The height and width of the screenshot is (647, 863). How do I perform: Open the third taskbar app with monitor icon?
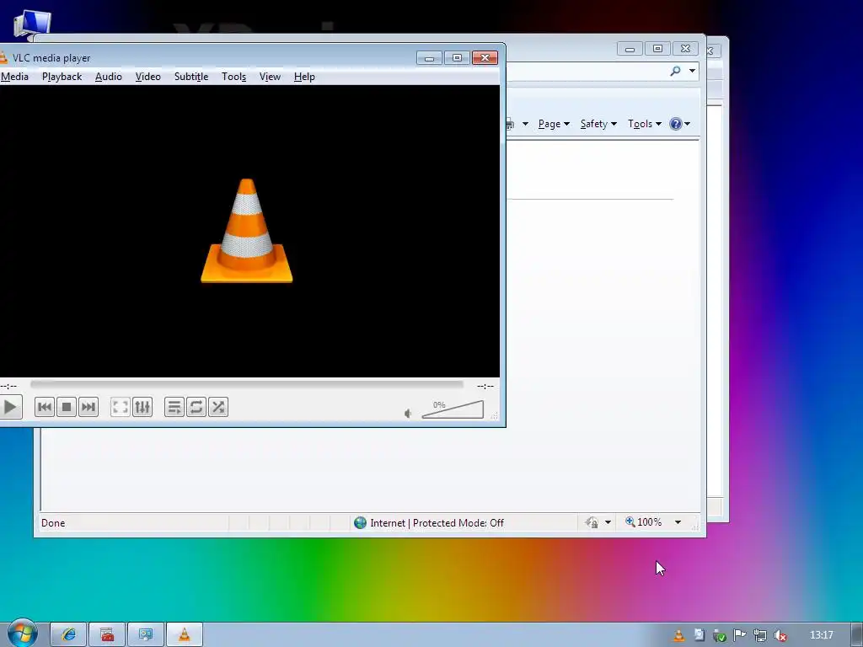[145, 635]
